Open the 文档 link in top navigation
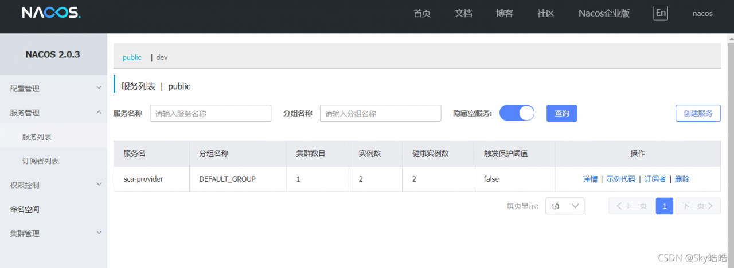734x268 pixels. point(463,13)
